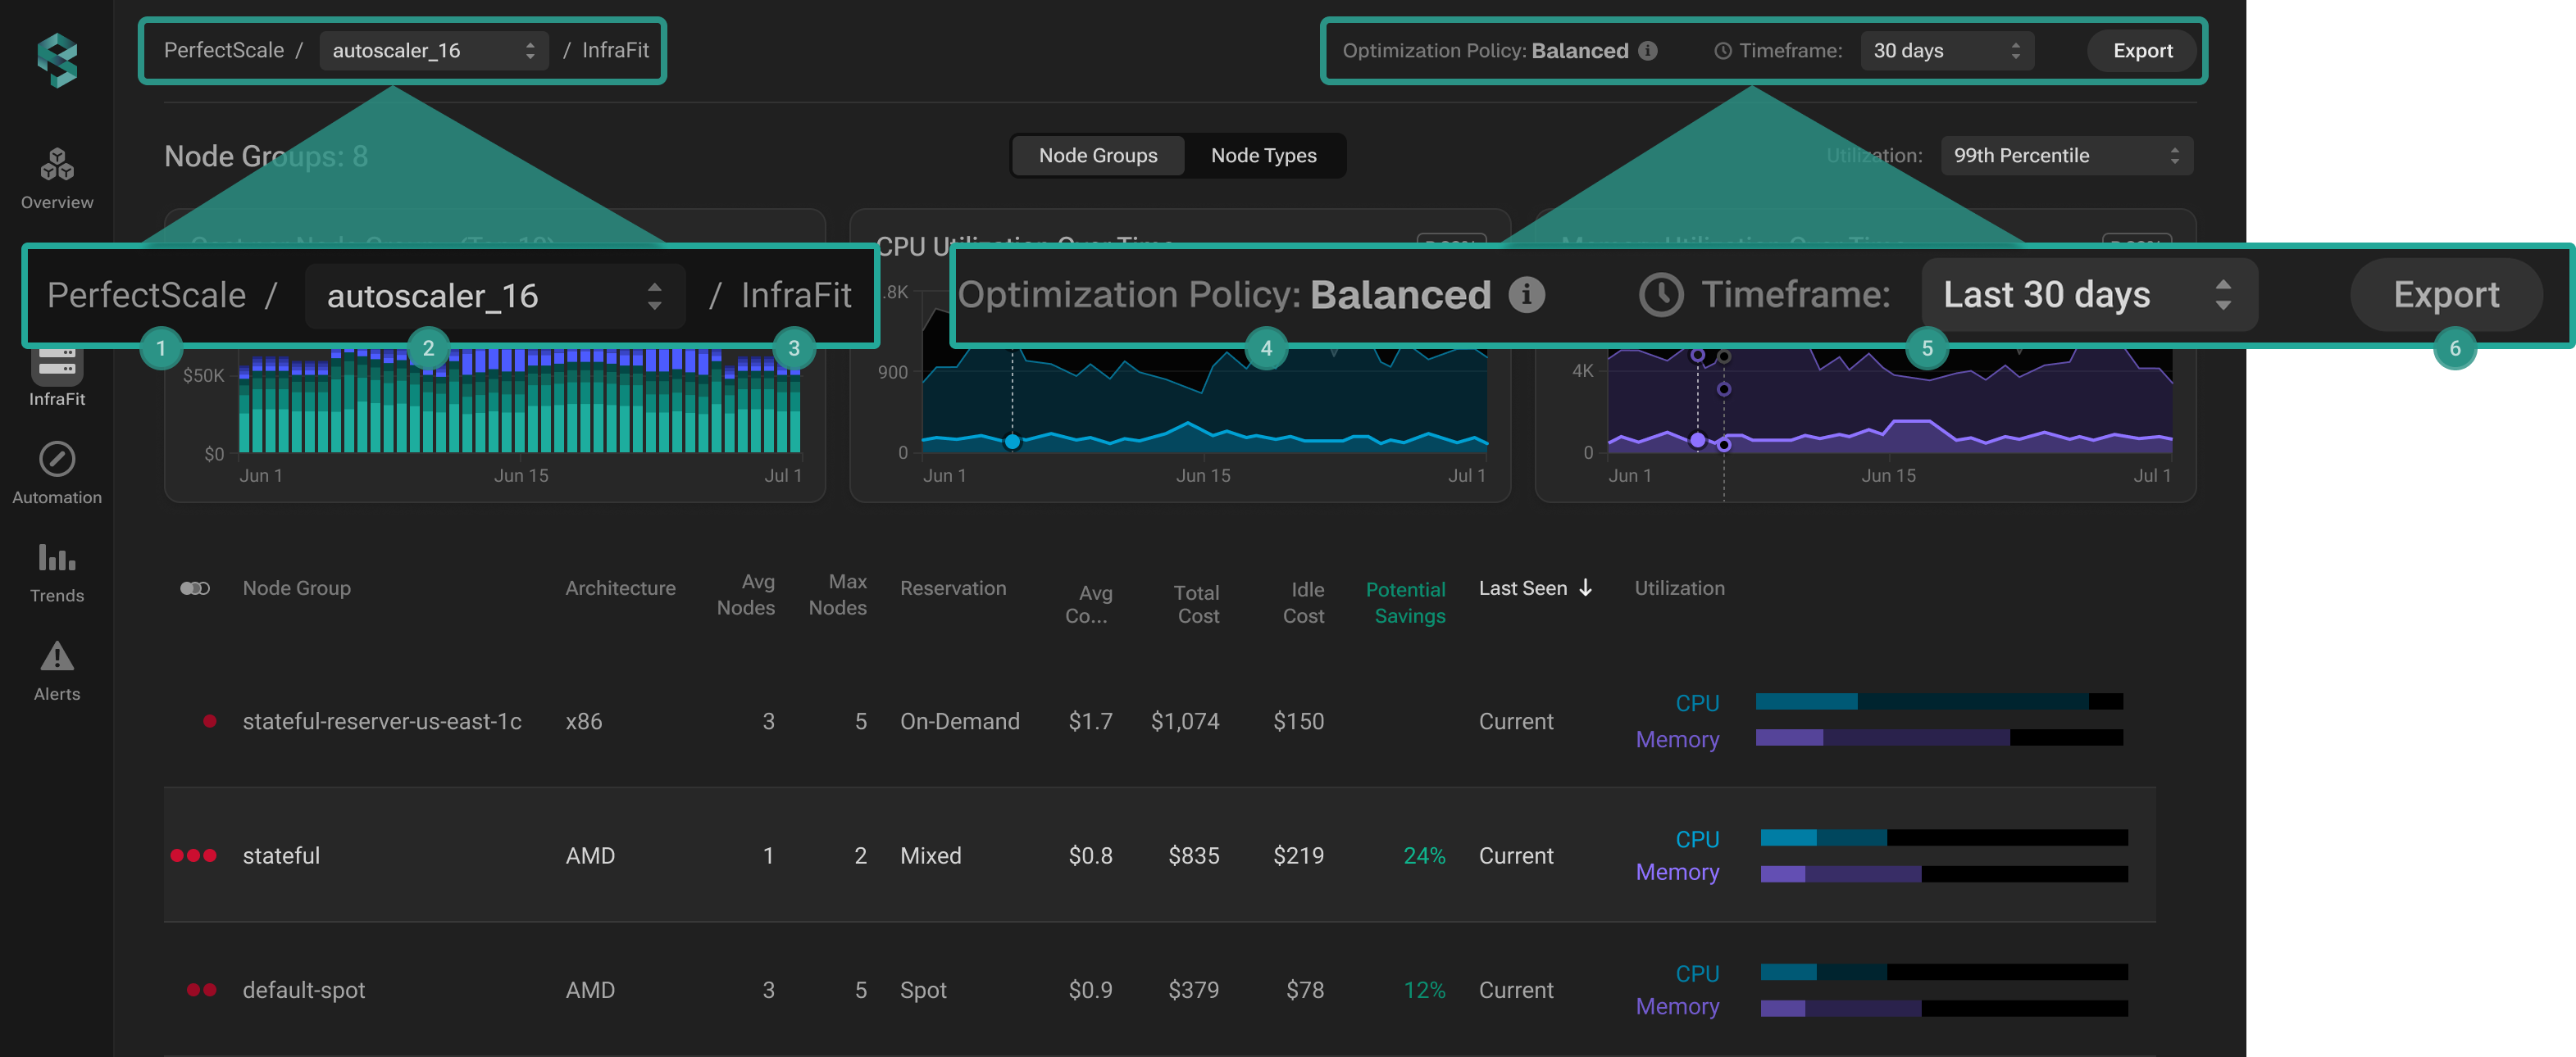Click the Memory utilization bar for stateful-reserver-us-east-1c
The width and height of the screenshot is (2576, 1057).
click(1939, 737)
